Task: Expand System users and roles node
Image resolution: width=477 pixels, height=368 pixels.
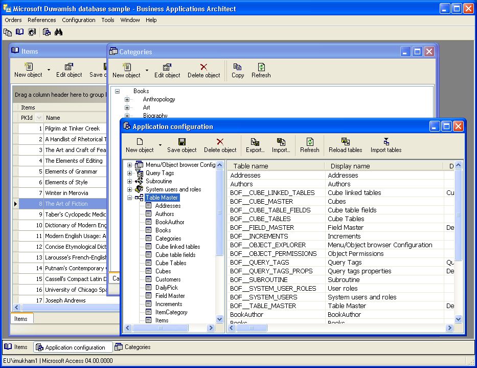Action: [129, 189]
